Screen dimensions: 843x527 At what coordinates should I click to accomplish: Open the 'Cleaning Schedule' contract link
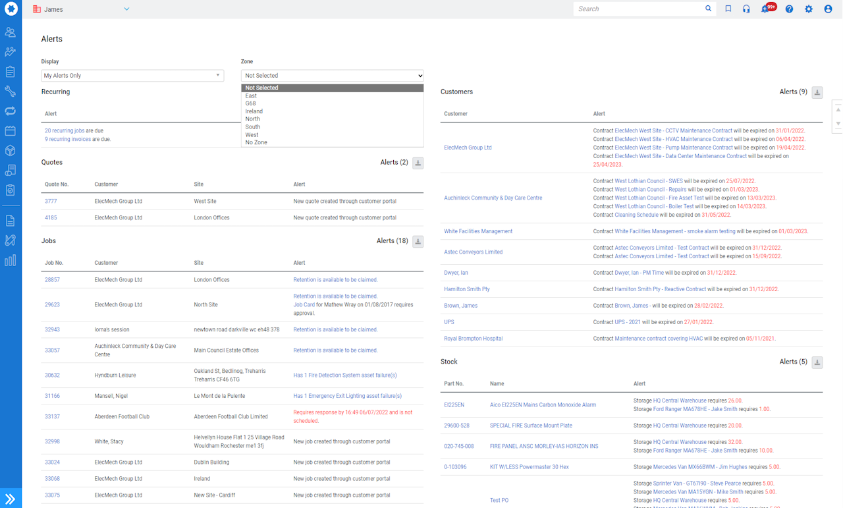[x=637, y=215]
